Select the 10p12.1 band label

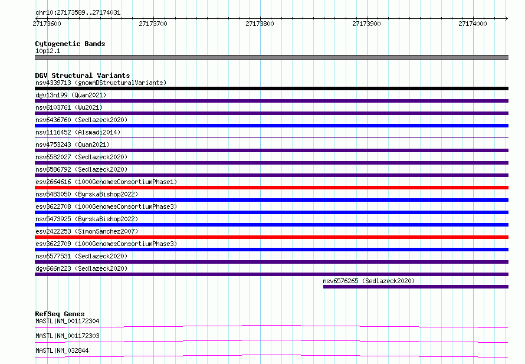pyautogui.click(x=48, y=51)
